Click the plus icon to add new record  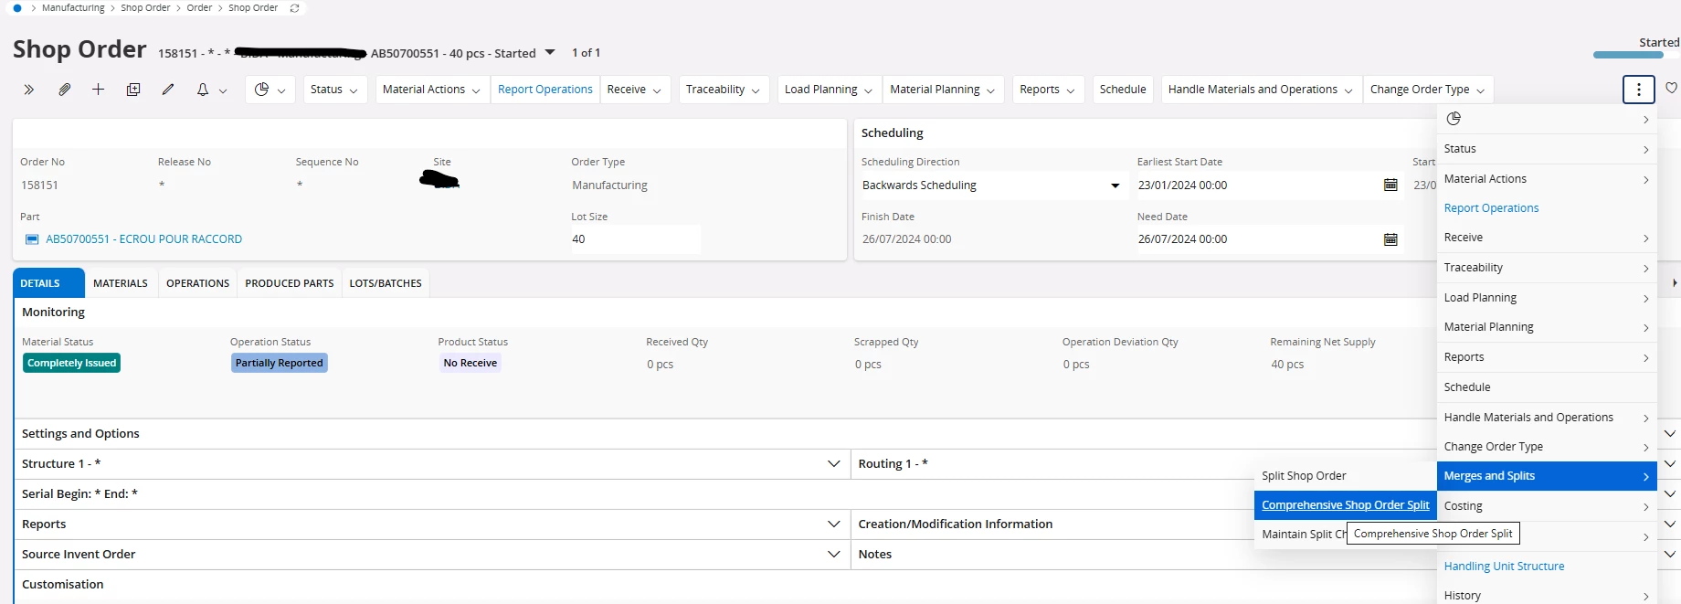(98, 90)
